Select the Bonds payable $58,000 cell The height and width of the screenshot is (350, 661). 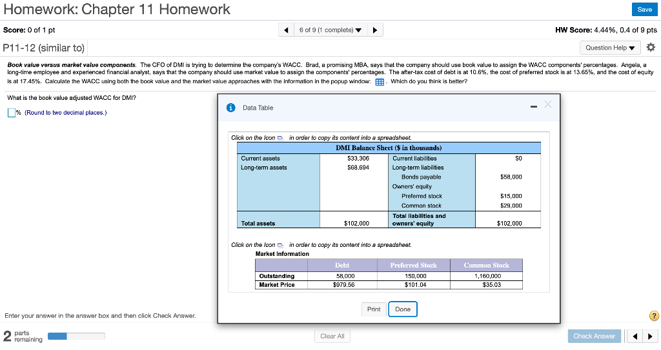click(511, 177)
